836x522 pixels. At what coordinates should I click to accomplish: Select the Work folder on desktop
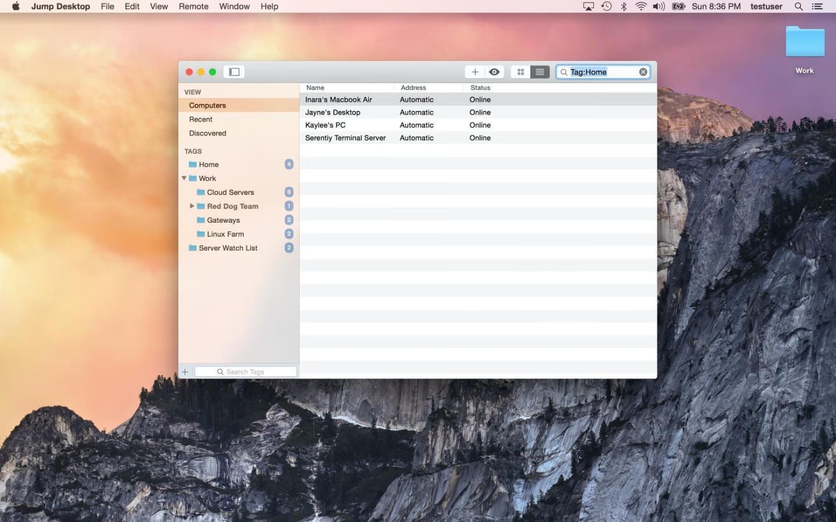(x=805, y=43)
